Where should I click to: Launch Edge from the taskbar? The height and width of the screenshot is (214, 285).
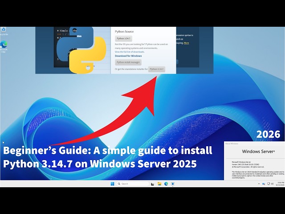[166, 184]
